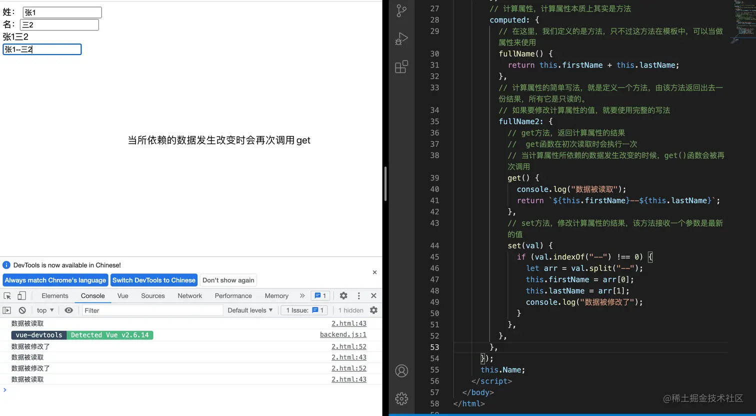Focus the console Filter field
This screenshot has width=756, height=416.
(x=152, y=310)
